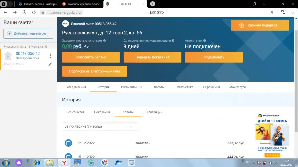
Task: Click the МЭС logo by Лицевой счет
Action: (x=65, y=24)
